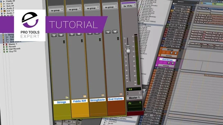Click the instrument track icon beside Inst 1.0
The width and height of the screenshot is (223, 125).
pos(4,11)
